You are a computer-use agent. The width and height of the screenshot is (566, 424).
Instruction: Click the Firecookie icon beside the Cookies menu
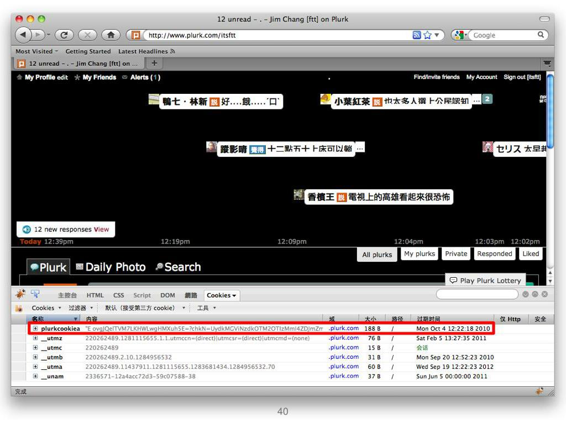click(19, 308)
